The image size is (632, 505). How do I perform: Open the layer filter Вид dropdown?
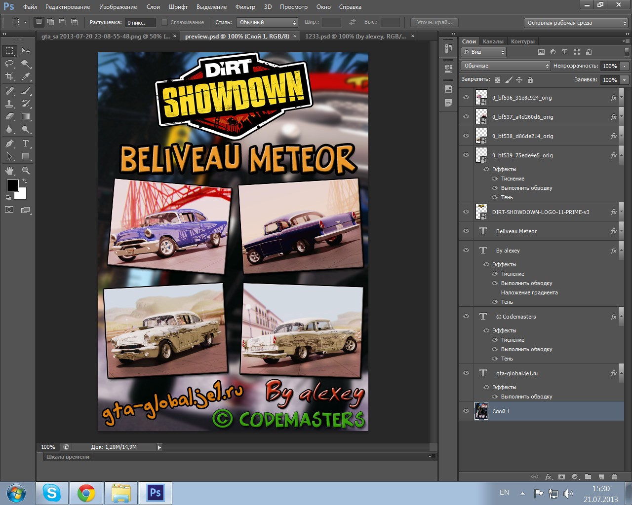coord(484,52)
